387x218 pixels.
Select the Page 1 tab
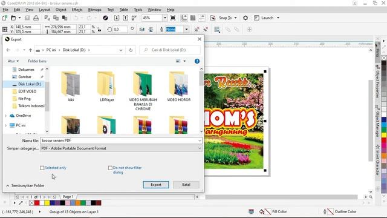point(68,197)
